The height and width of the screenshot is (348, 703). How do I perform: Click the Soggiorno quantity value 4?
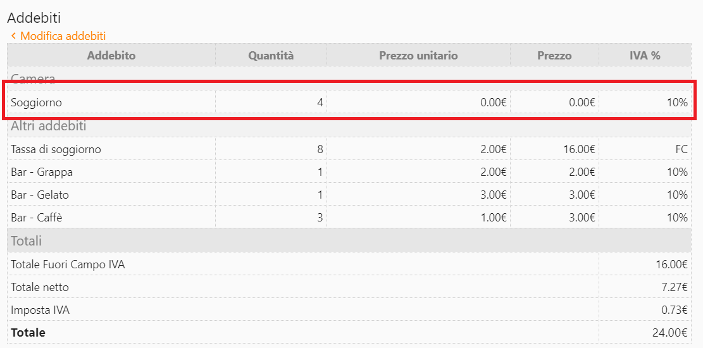tap(320, 102)
